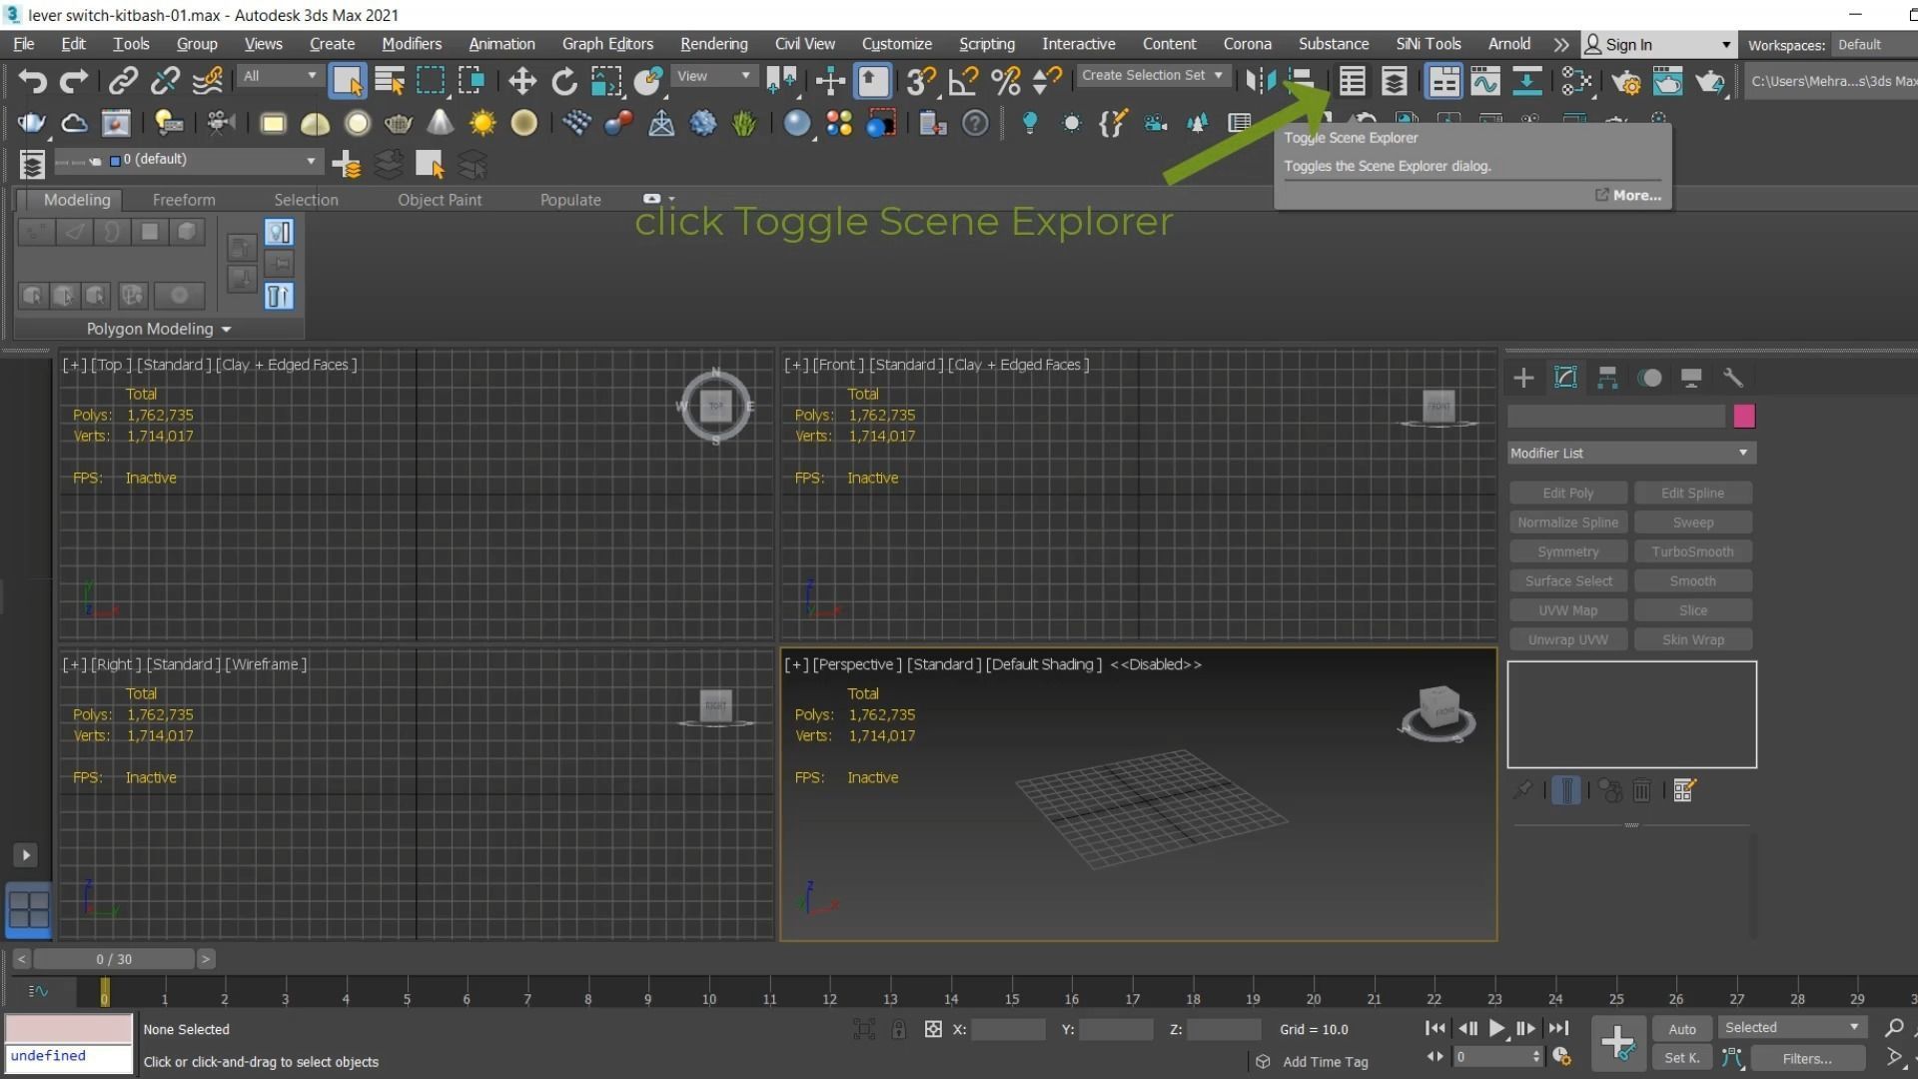Viewport: 1918px width, 1079px height.
Task: Select the Rotate tool
Action: (564, 81)
